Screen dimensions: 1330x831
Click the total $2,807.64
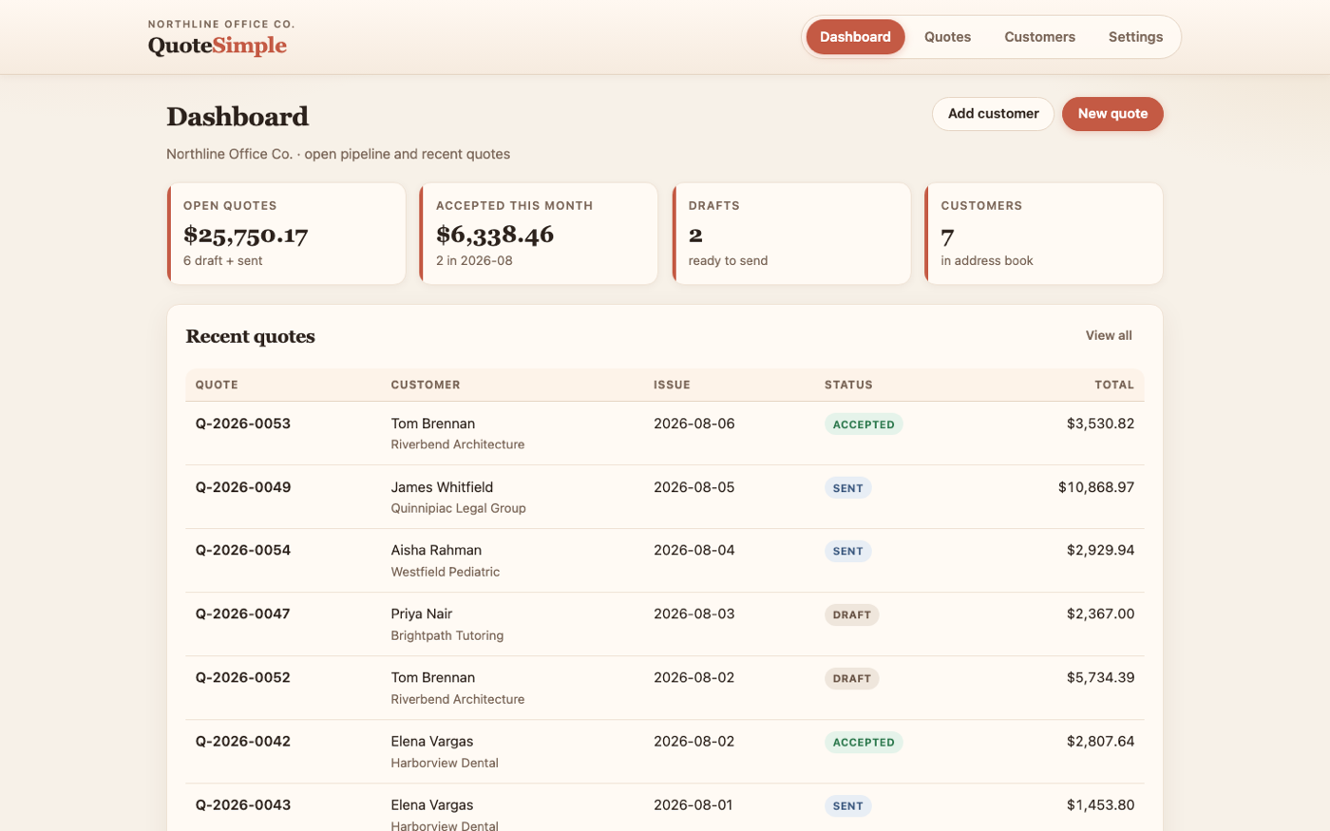(1100, 741)
